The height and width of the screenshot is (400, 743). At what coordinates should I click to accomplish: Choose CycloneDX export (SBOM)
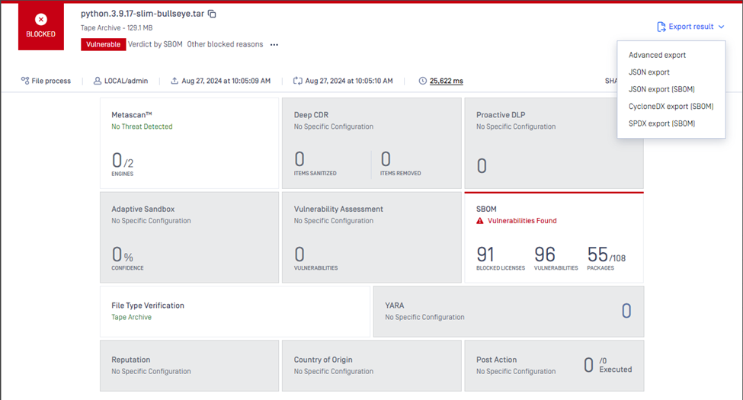click(x=671, y=107)
